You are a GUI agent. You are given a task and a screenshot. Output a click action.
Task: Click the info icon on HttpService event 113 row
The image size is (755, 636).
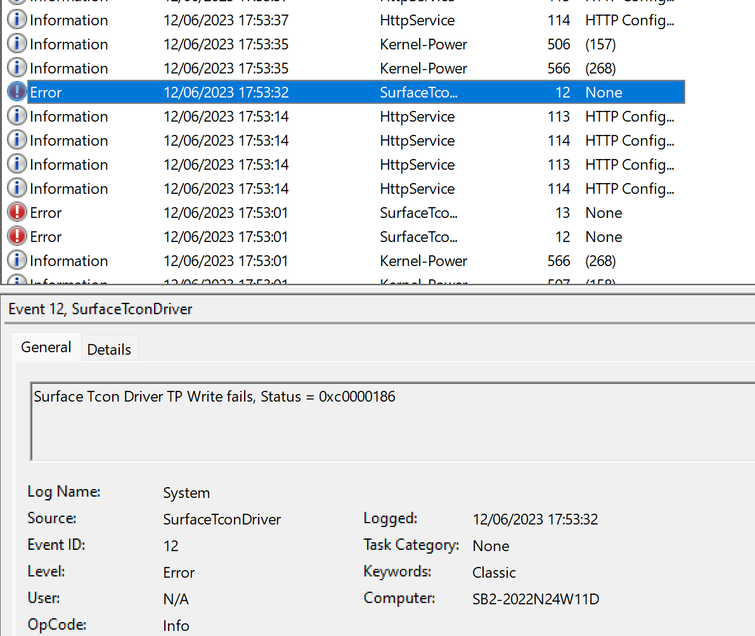click(x=16, y=116)
